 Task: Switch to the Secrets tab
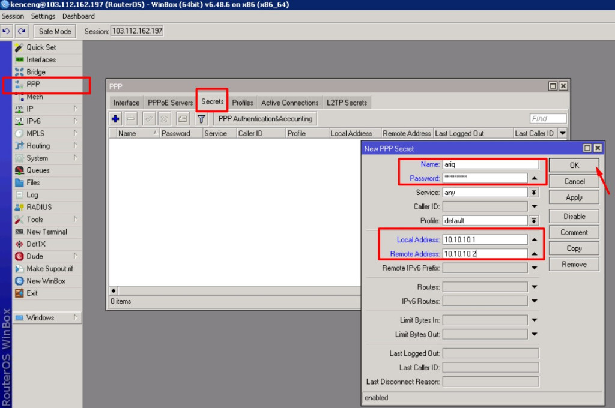[x=212, y=101]
